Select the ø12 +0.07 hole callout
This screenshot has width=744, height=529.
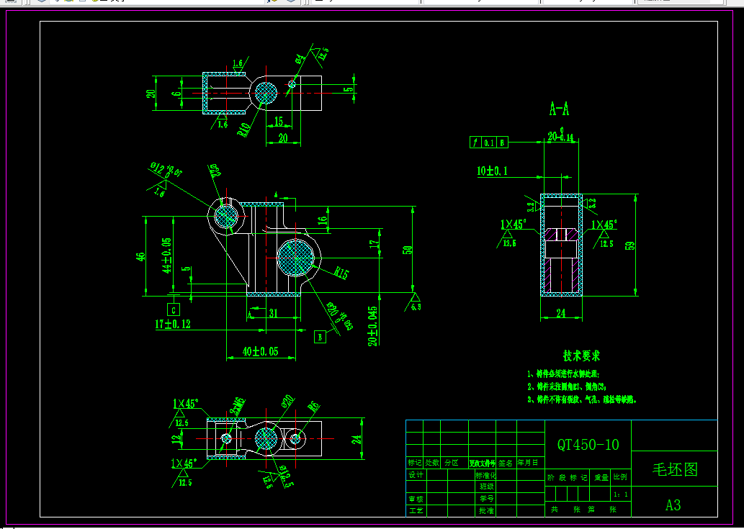coord(166,169)
